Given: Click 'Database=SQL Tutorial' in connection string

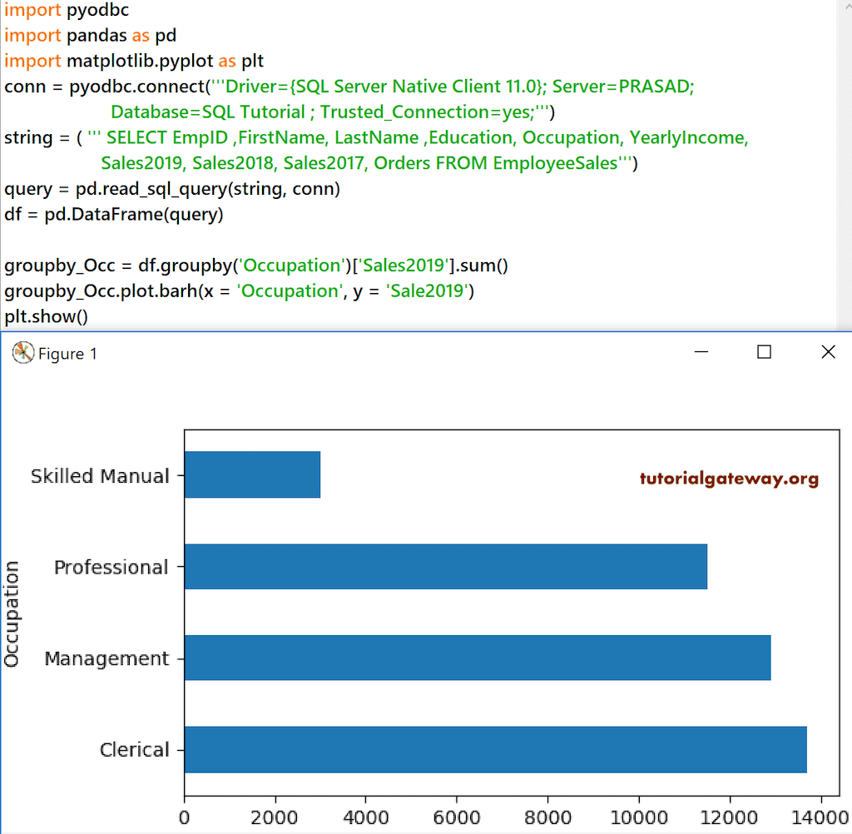Looking at the screenshot, I should tap(207, 112).
